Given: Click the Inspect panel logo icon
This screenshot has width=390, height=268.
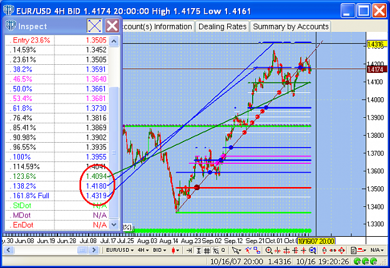Looking at the screenshot, I should click(11, 25).
